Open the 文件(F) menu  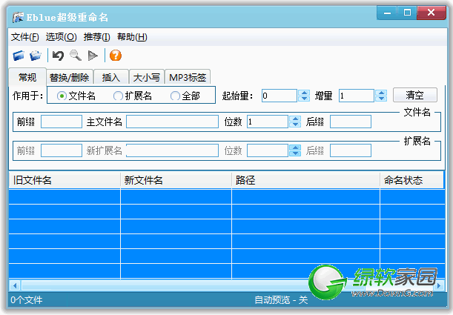pyautogui.click(x=25, y=37)
